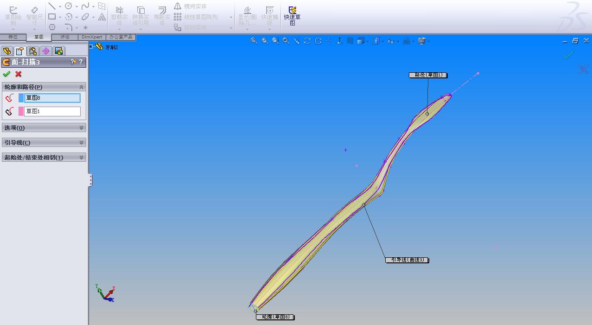This screenshot has height=325, width=592.
Task: Switch to the 办公室产品 tab
Action: [121, 37]
